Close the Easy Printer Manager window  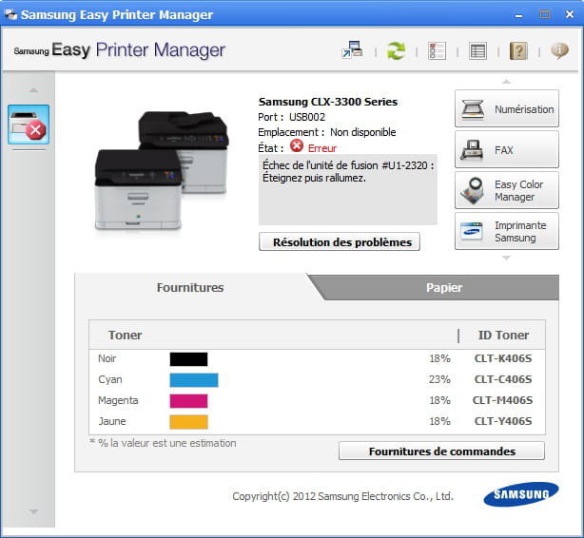click(570, 14)
